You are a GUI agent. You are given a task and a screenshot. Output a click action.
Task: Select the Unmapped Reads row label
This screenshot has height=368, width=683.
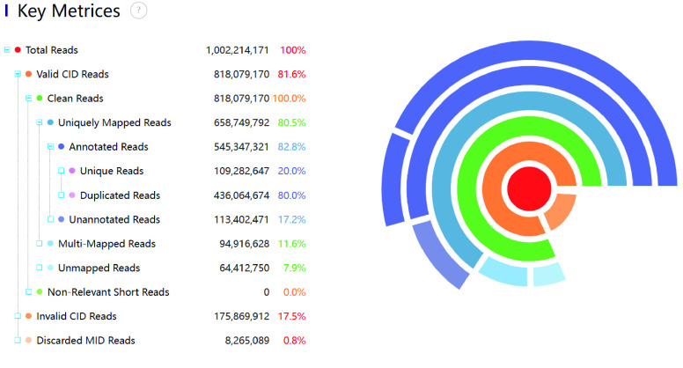point(99,268)
